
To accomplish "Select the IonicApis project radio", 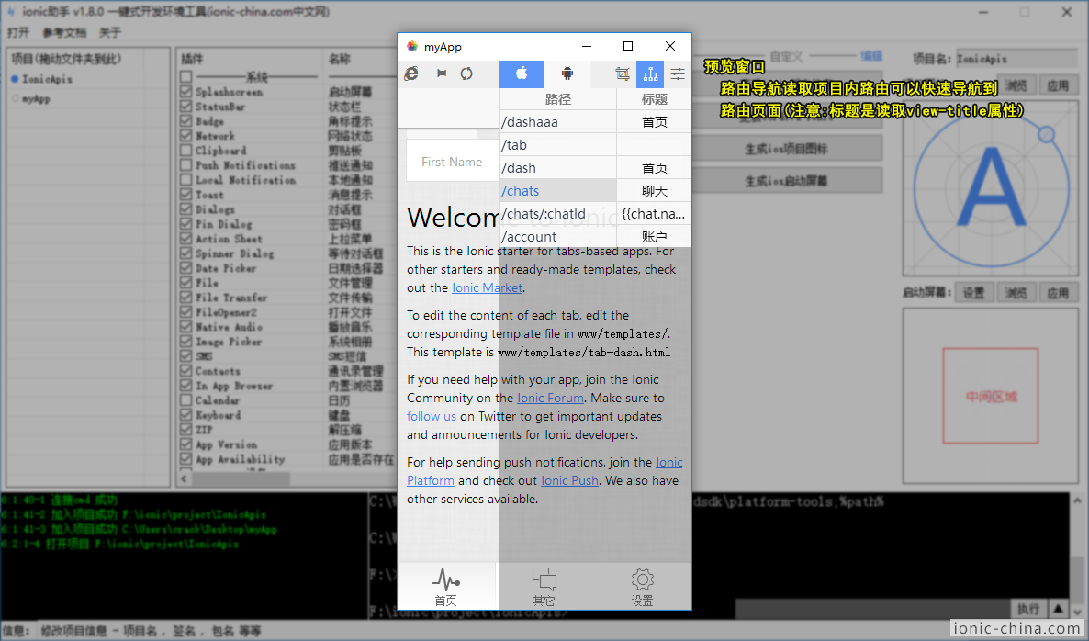I will (x=15, y=79).
